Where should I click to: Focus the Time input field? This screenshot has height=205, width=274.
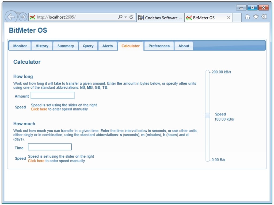[50, 147]
